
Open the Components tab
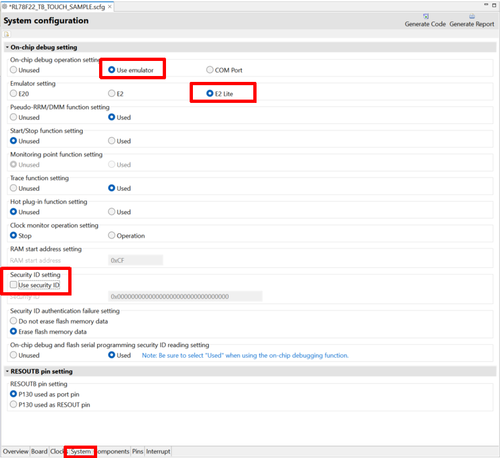point(112,451)
